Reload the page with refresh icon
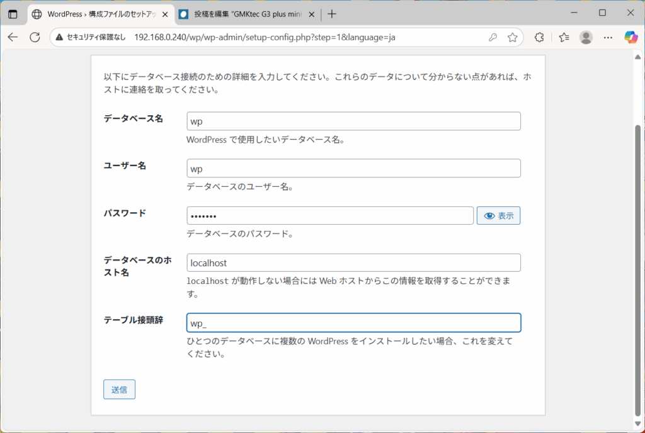This screenshot has height=433, width=645. click(35, 37)
